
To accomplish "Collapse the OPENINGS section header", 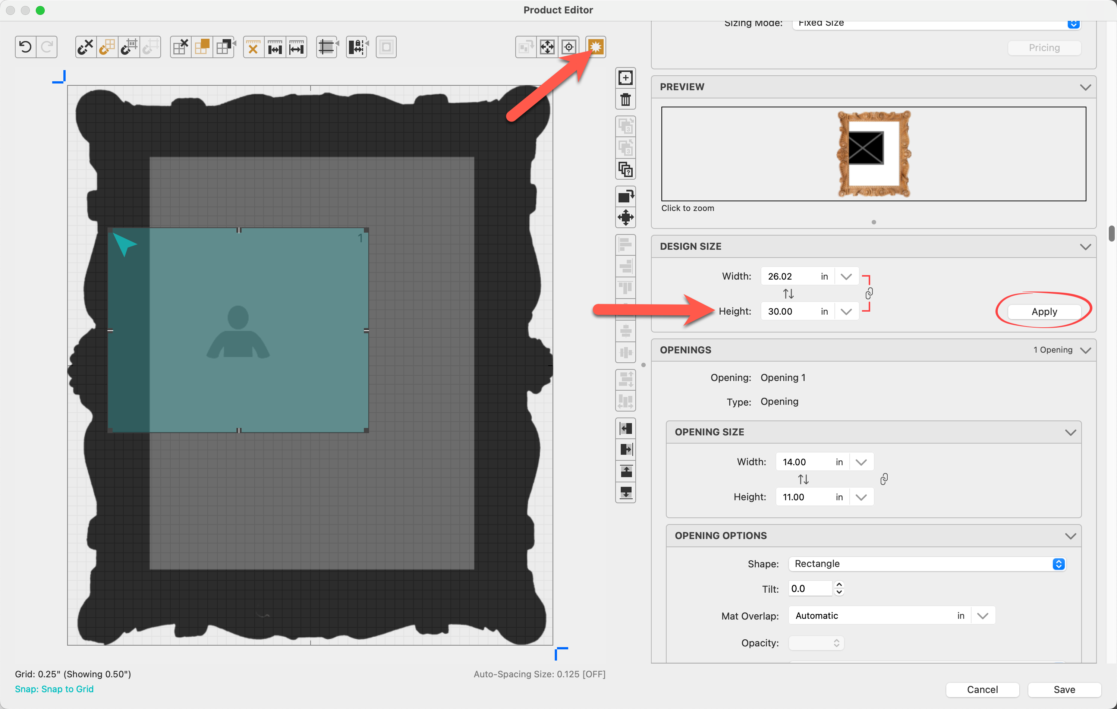I will [x=1085, y=350].
